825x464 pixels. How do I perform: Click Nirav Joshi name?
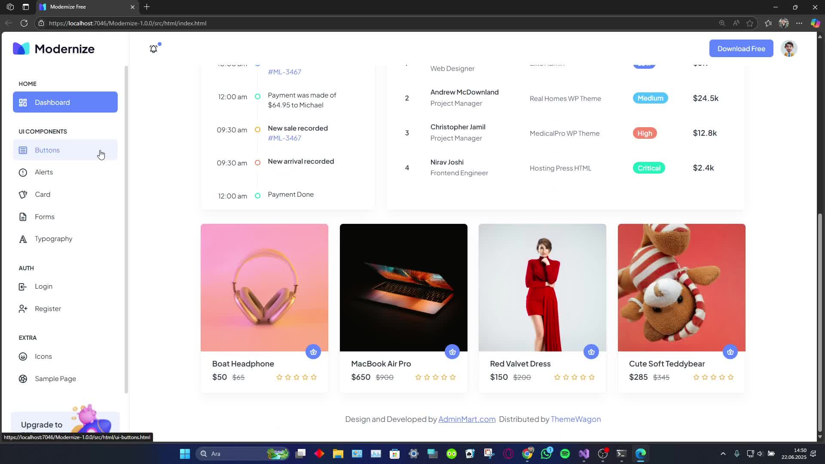[x=447, y=162]
